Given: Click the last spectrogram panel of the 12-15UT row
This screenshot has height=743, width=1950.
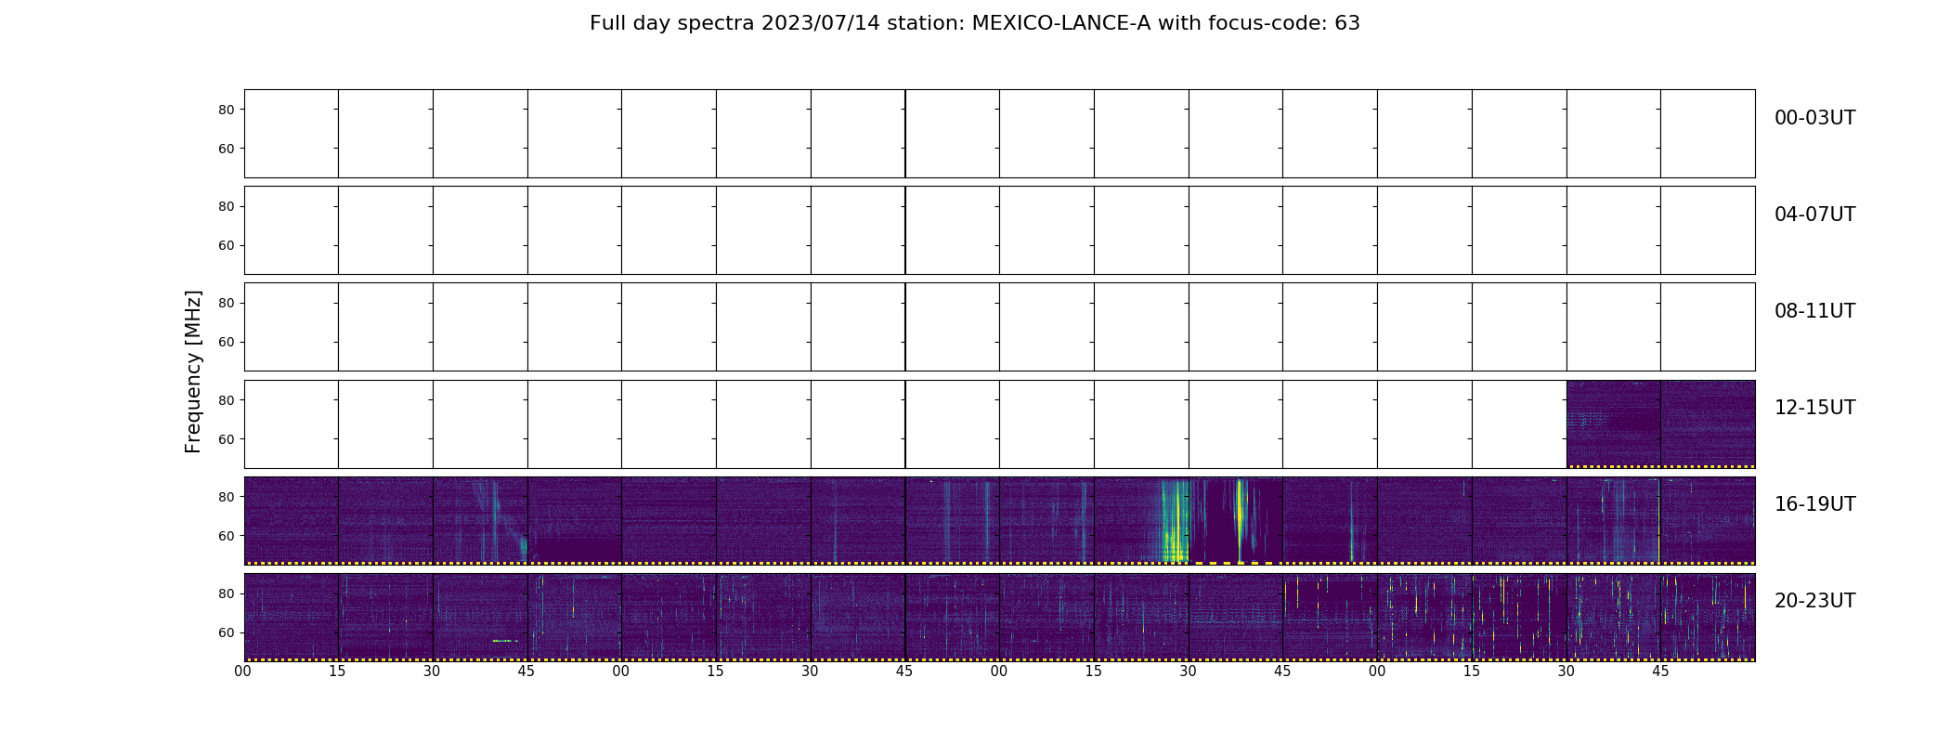Looking at the screenshot, I should point(1708,424).
